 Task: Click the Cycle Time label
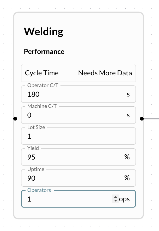tap(42, 73)
